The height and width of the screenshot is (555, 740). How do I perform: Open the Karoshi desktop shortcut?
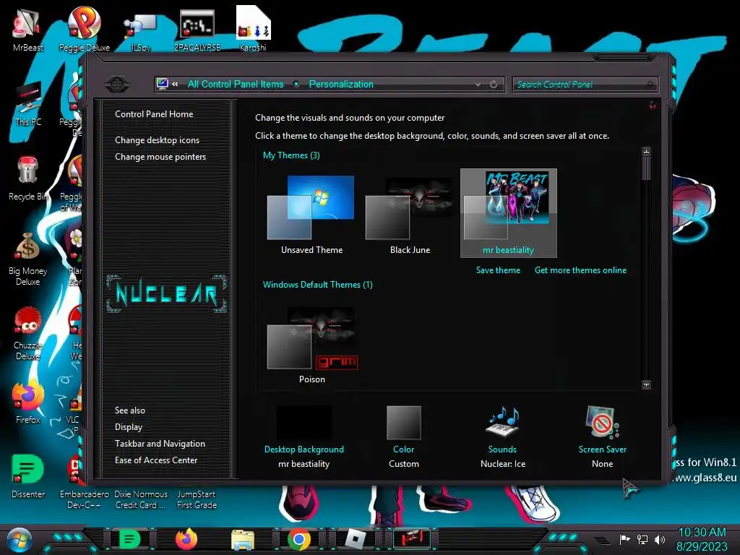click(x=253, y=29)
